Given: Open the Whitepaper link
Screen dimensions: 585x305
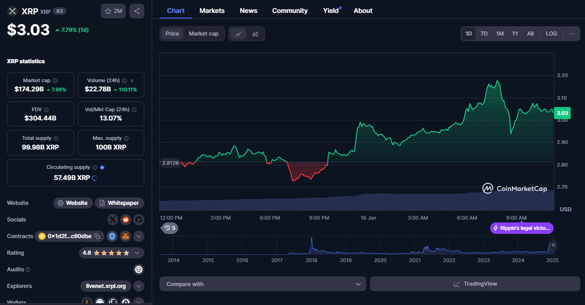Looking at the screenshot, I should tap(120, 203).
